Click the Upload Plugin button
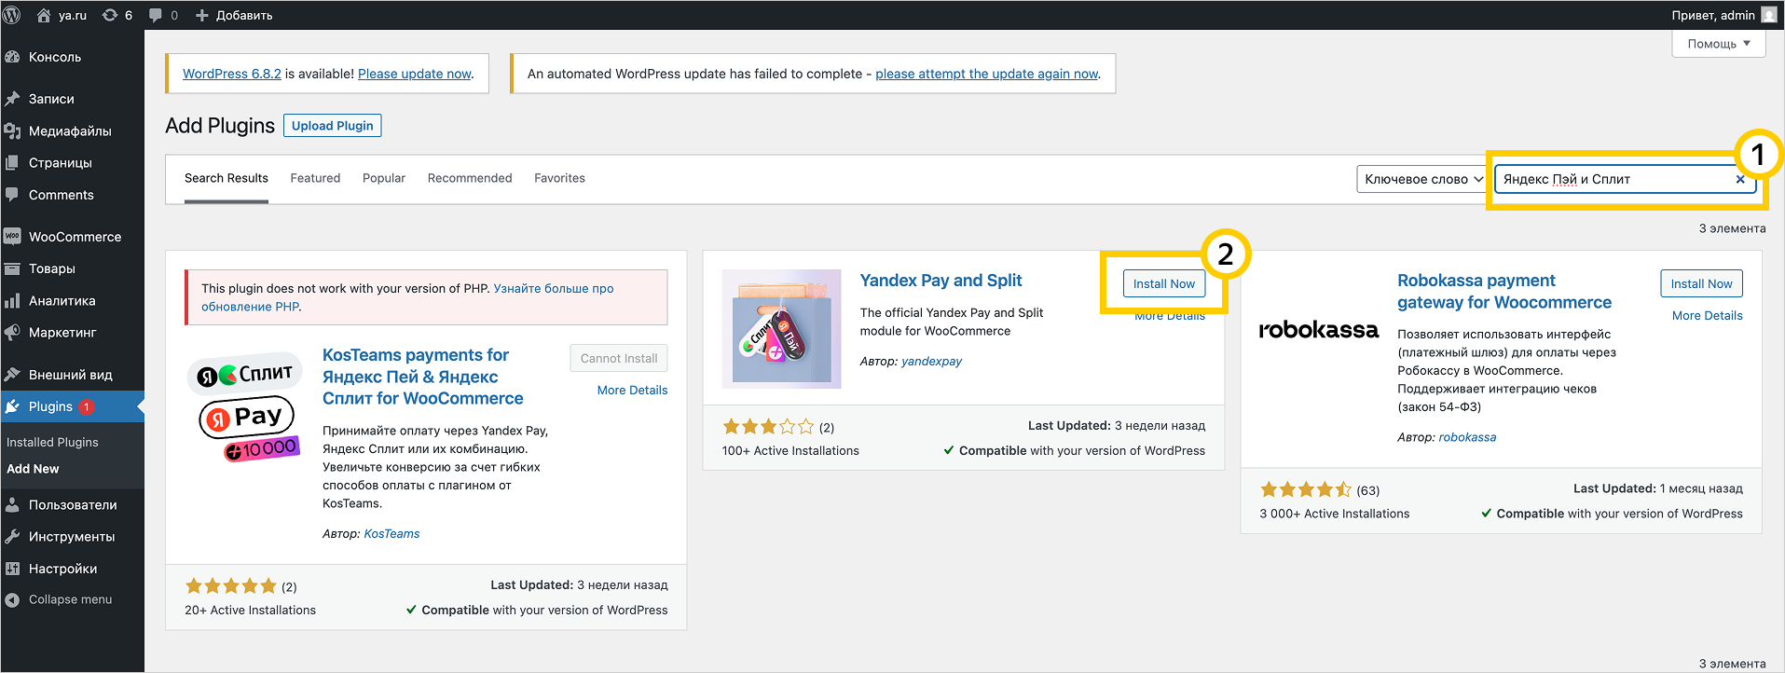Viewport: 1785px width, 673px height. pyautogui.click(x=332, y=126)
